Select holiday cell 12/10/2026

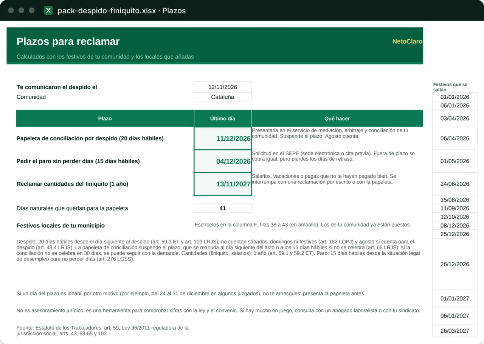(x=455, y=217)
